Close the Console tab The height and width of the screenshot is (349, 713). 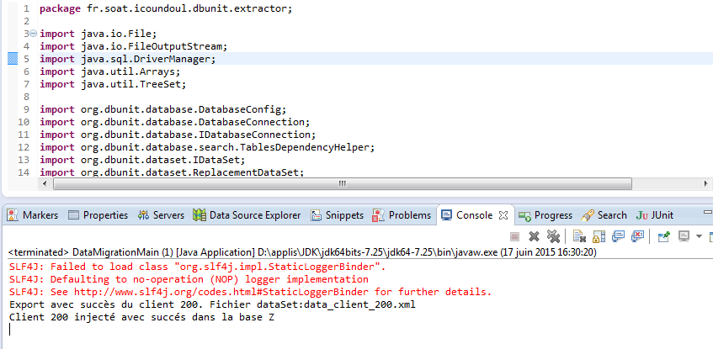tap(503, 215)
